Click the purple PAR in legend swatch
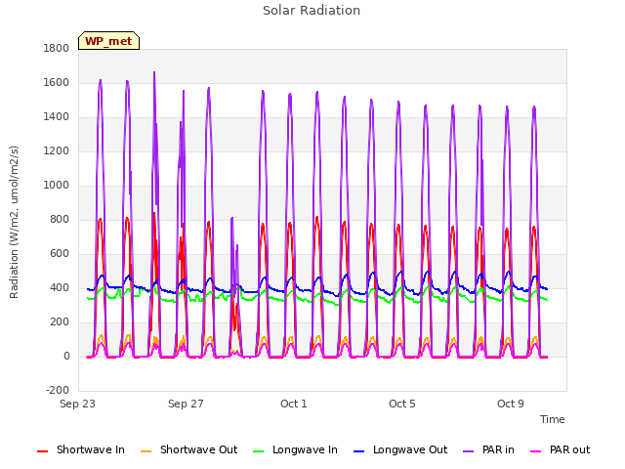The height and width of the screenshot is (469, 625). (469, 451)
